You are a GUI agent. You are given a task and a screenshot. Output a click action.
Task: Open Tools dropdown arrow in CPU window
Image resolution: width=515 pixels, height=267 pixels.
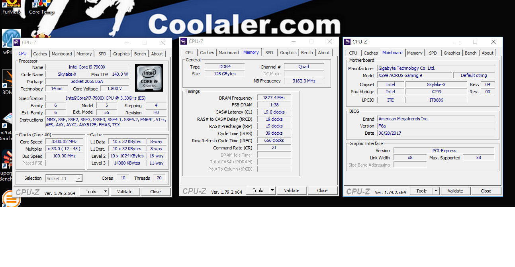tap(106, 192)
